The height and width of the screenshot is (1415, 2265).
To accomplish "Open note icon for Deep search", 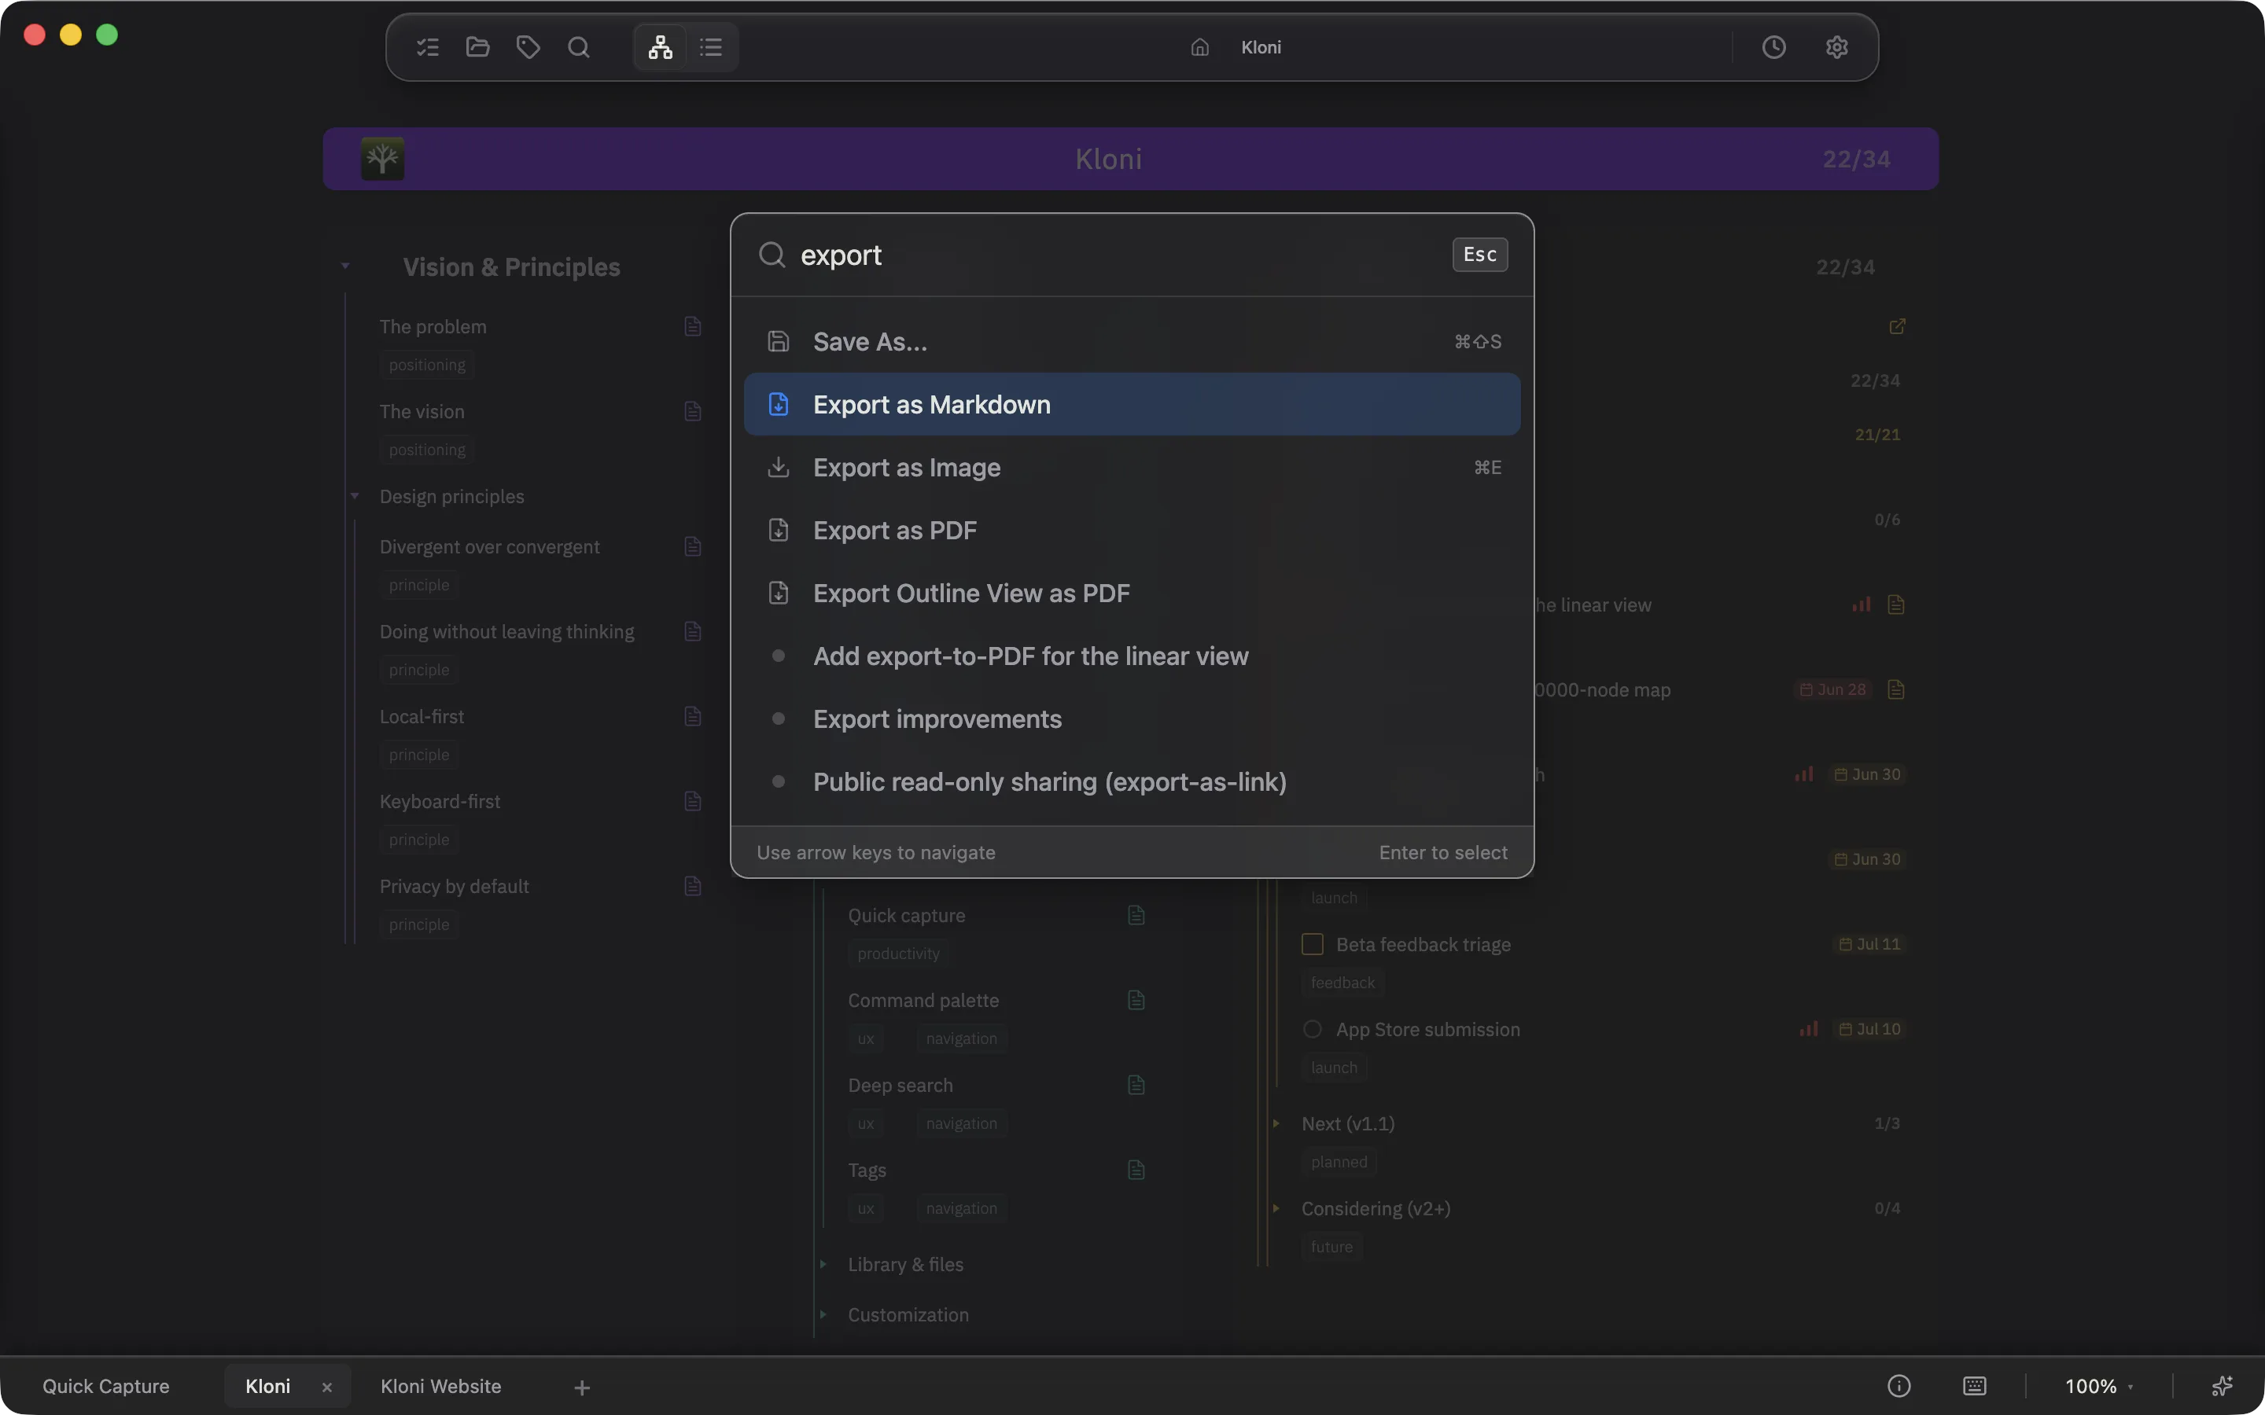I will click(x=1136, y=1085).
